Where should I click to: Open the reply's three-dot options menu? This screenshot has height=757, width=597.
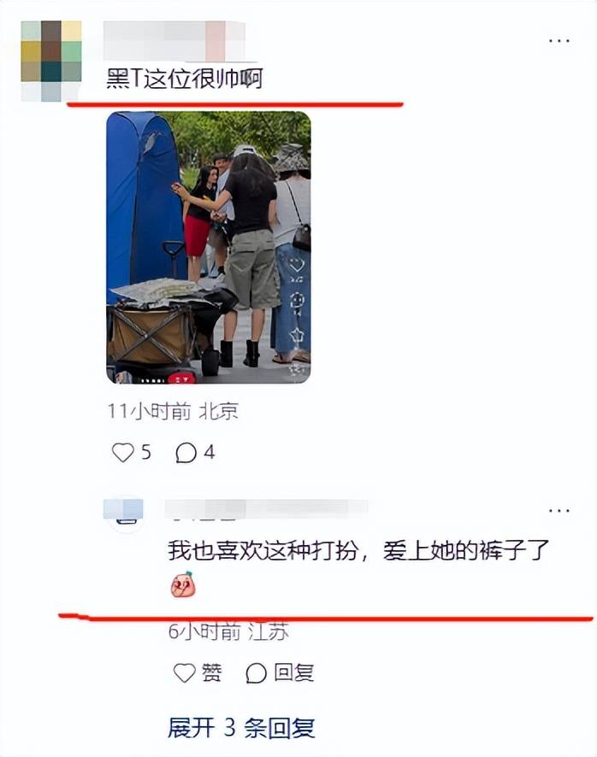pyautogui.click(x=559, y=510)
